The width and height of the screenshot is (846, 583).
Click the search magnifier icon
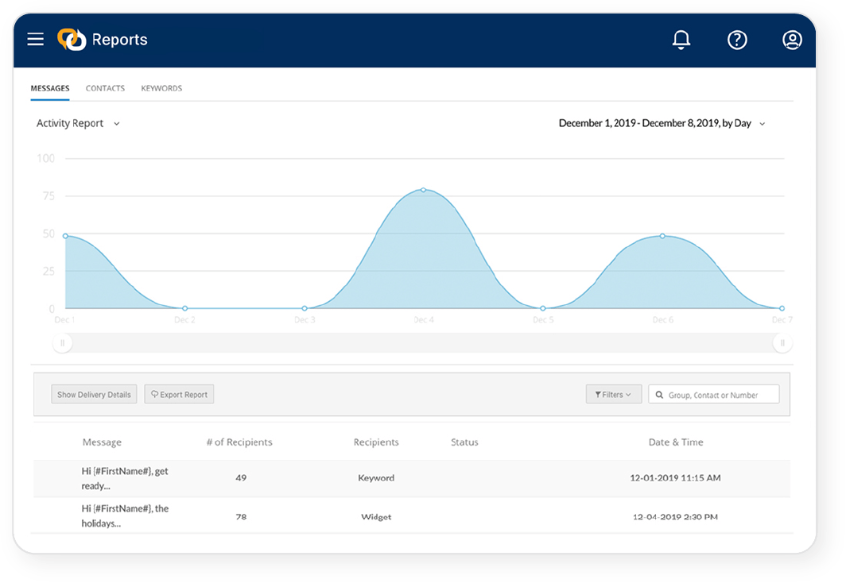point(659,395)
